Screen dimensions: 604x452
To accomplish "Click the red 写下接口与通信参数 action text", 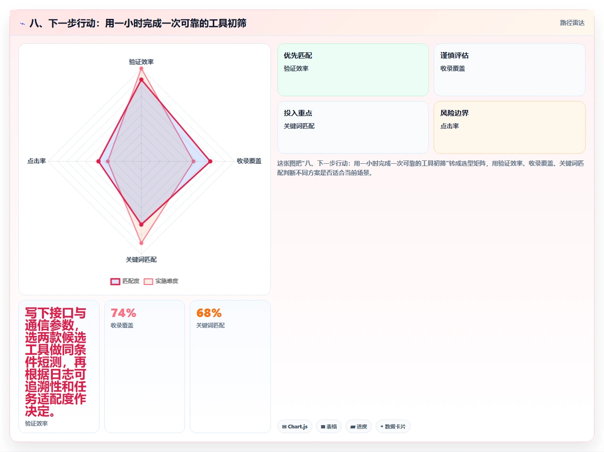I will click(x=56, y=362).
